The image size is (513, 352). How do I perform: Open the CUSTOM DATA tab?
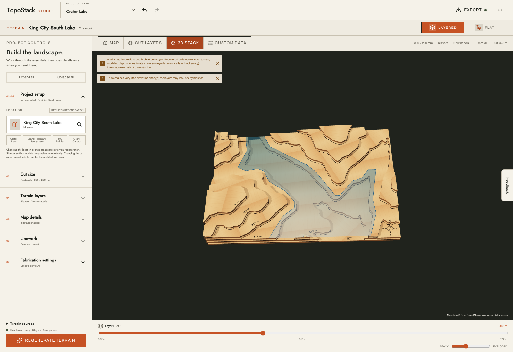[x=227, y=43]
